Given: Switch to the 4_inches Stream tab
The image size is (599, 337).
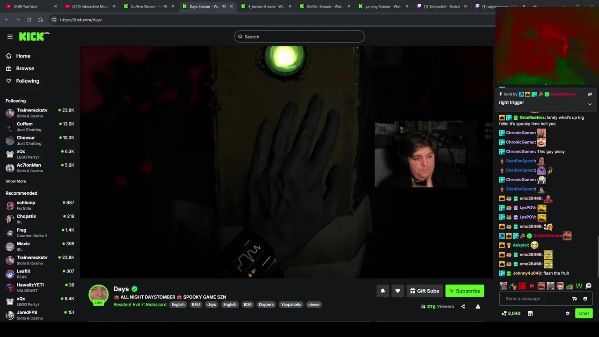Looking at the screenshot, I should point(266,7).
